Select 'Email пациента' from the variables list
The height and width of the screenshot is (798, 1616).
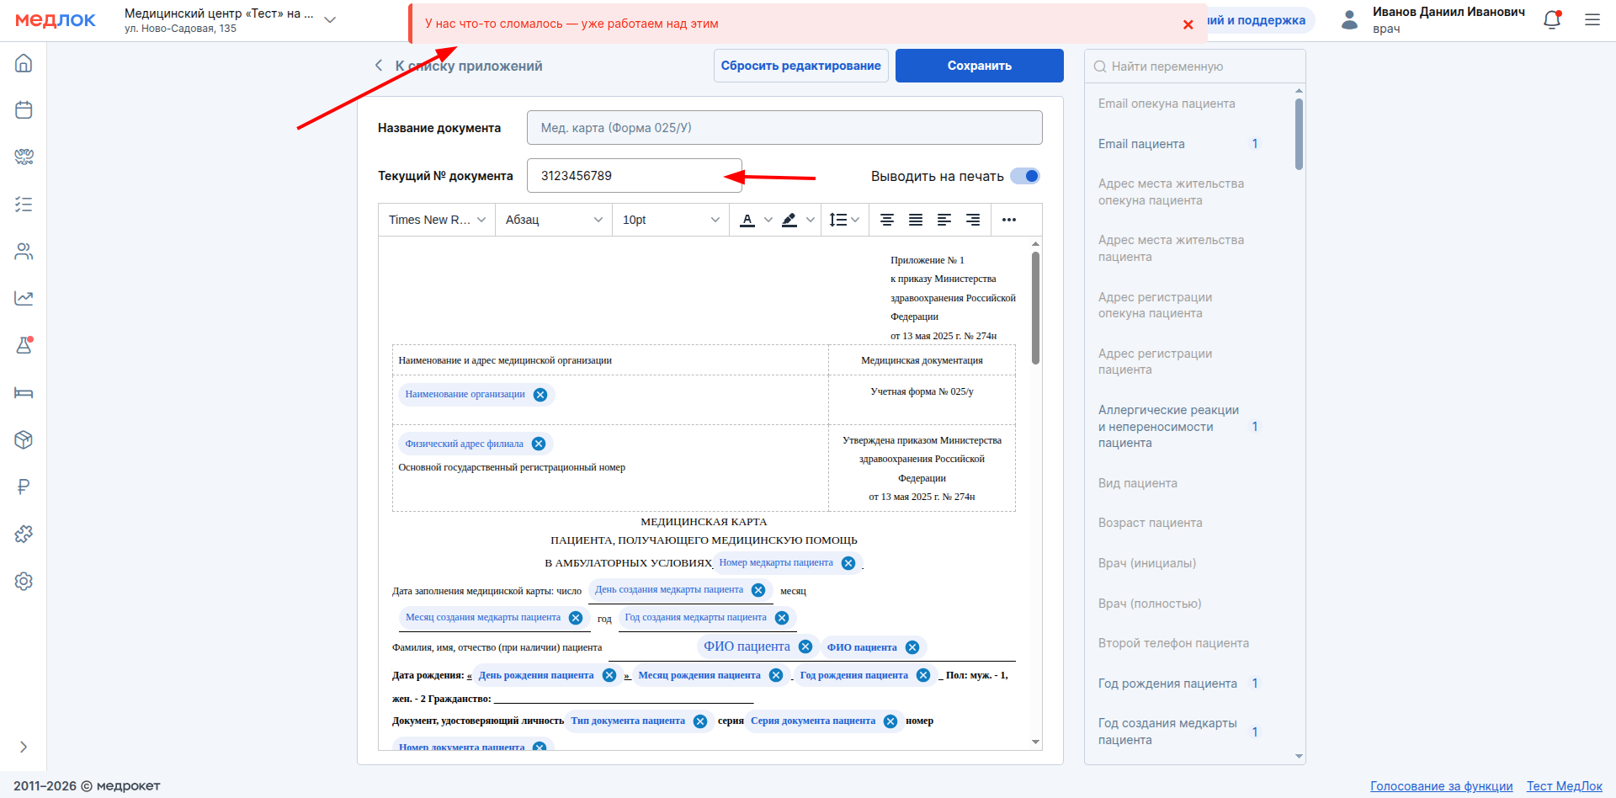tap(1141, 144)
